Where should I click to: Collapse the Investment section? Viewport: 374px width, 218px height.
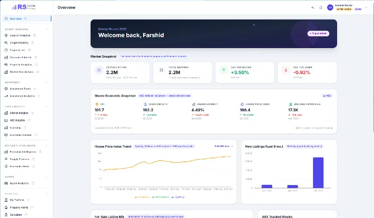(x=46, y=82)
